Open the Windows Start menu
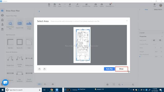This screenshot has width=164, height=92. [x=3, y=90]
